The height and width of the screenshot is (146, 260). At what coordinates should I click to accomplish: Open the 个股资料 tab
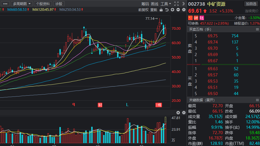(x=43, y=4)
